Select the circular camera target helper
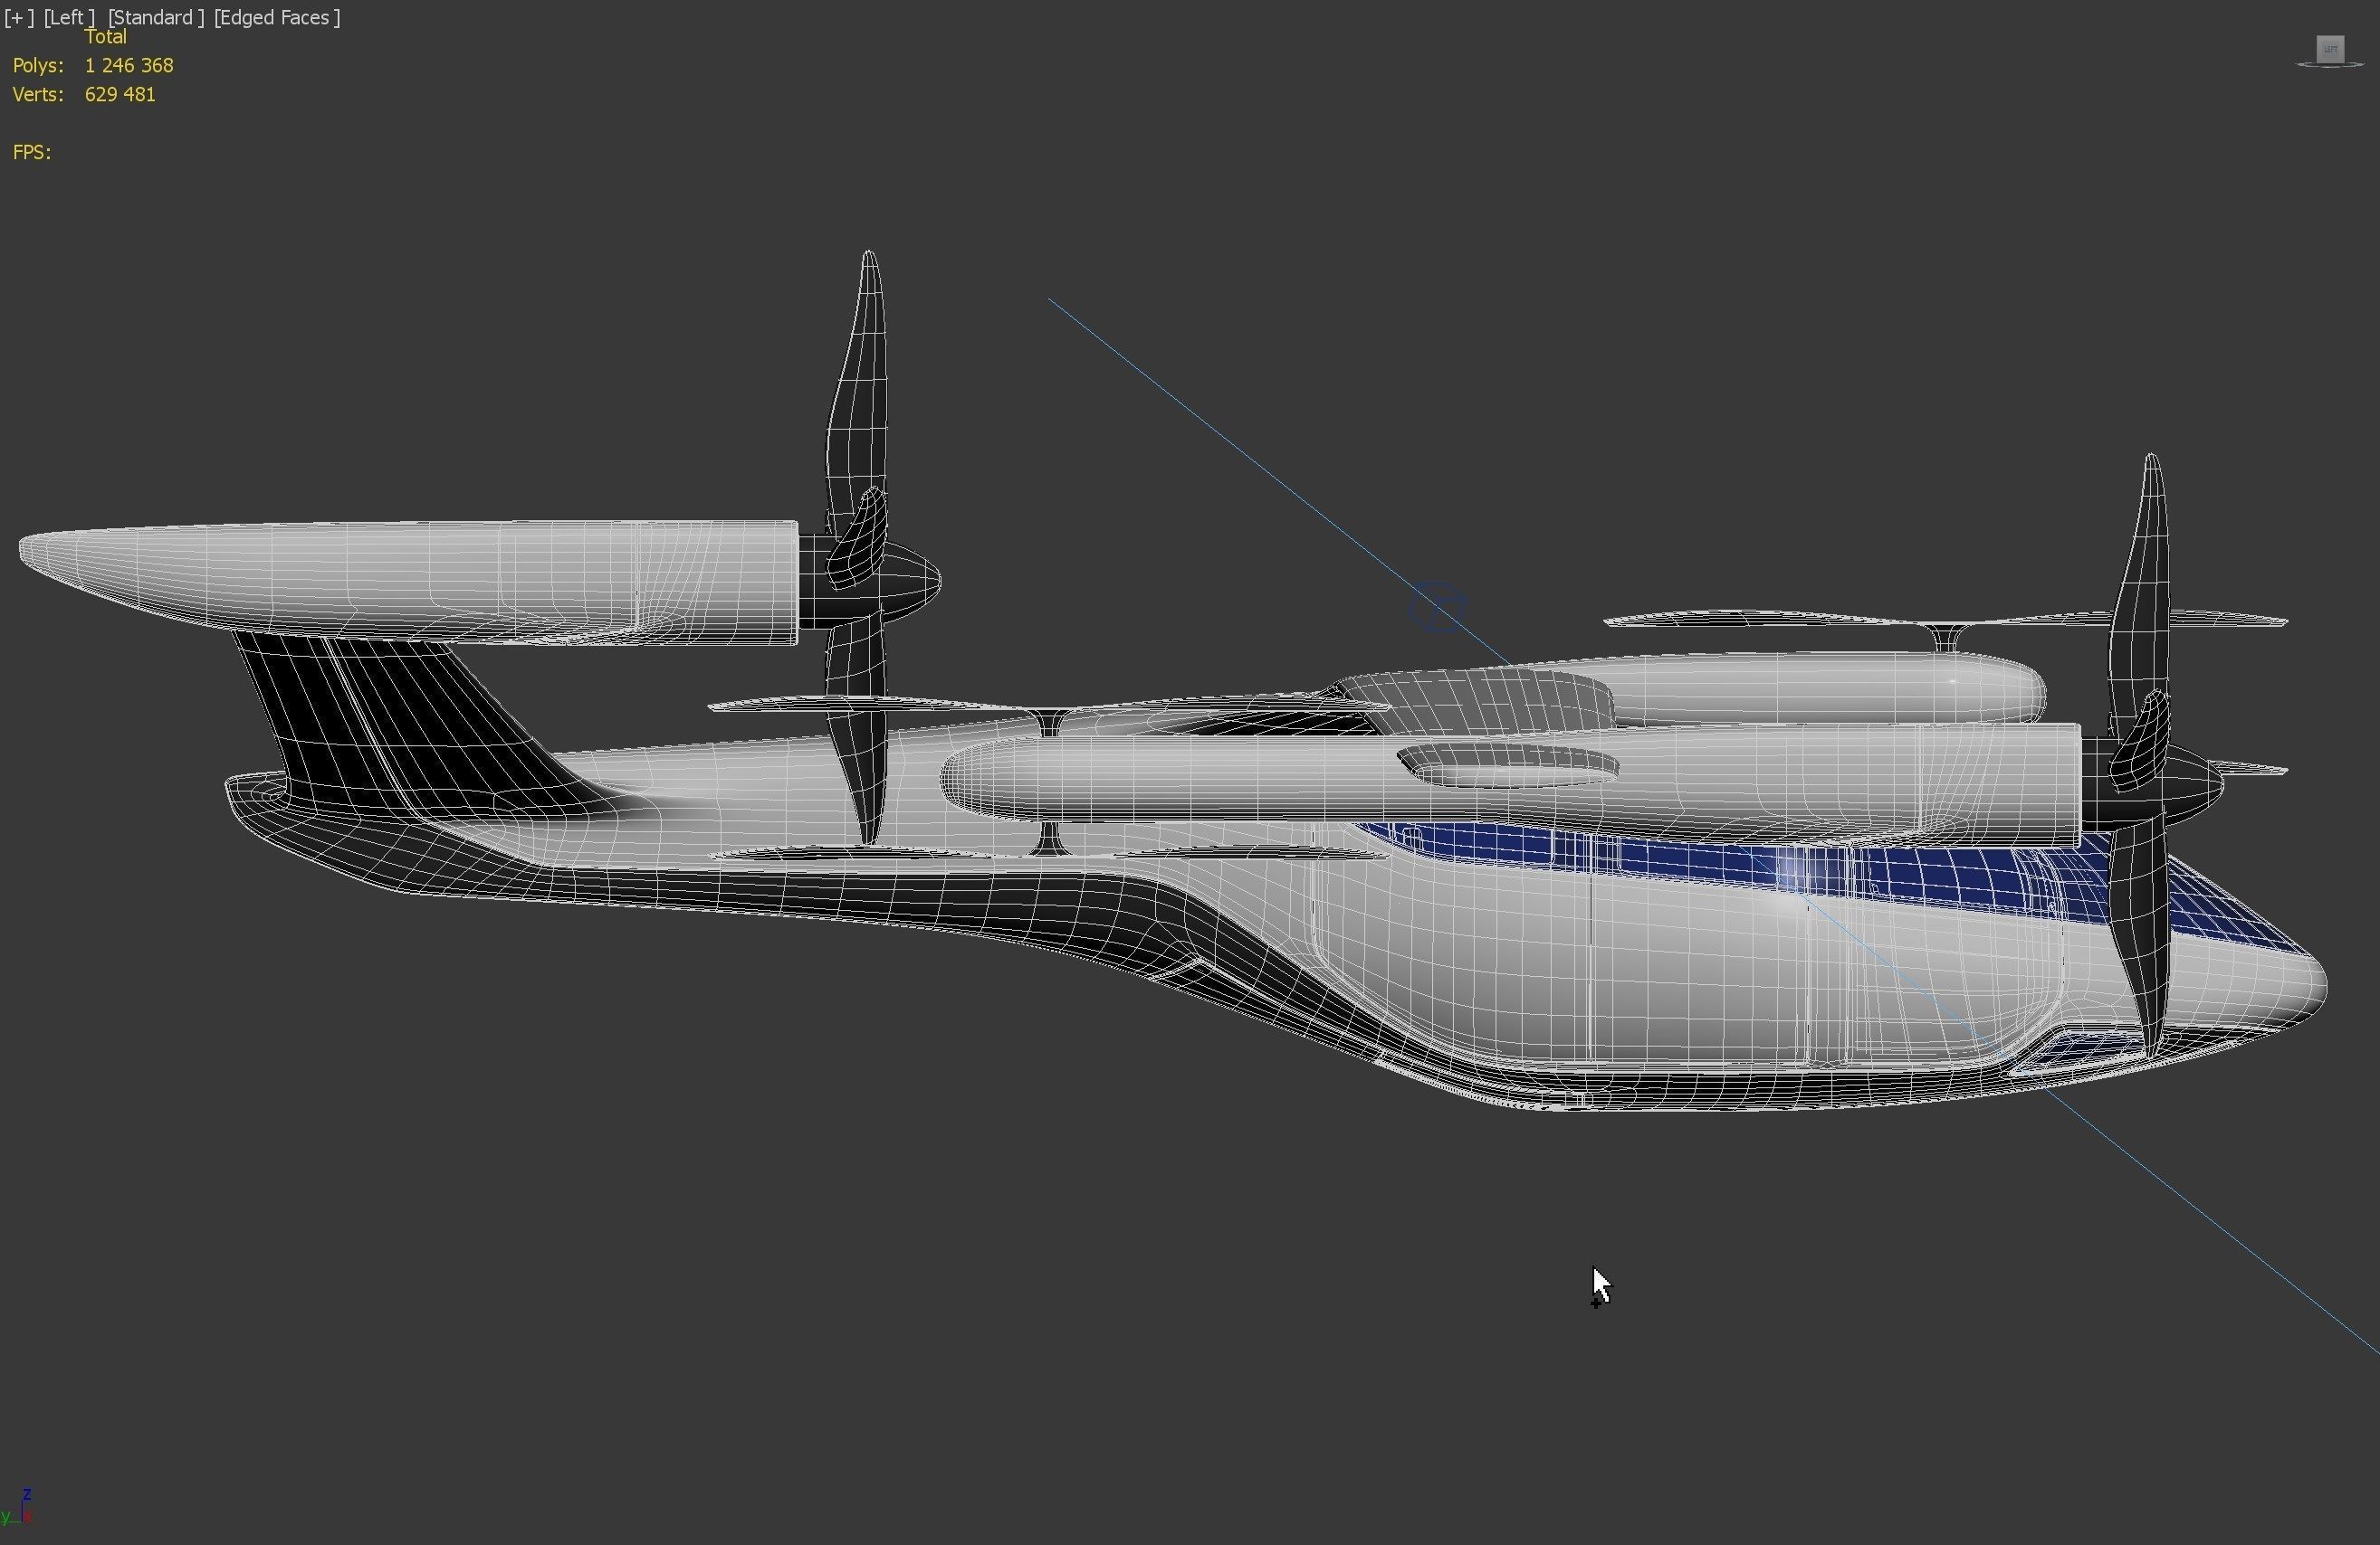Image resolution: width=2380 pixels, height=1545 pixels. click(1438, 607)
